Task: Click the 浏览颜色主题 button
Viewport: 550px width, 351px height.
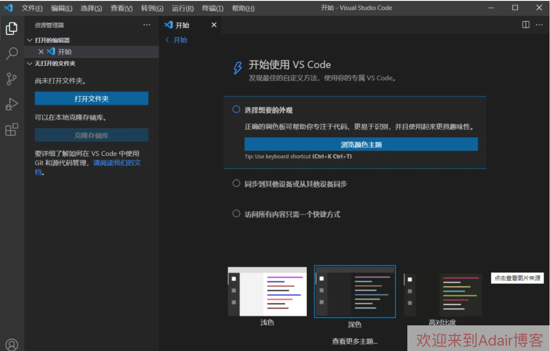Action: click(361, 144)
